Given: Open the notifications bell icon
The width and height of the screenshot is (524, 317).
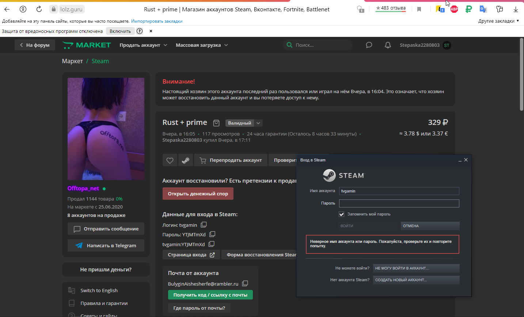Looking at the screenshot, I should tap(388, 45).
